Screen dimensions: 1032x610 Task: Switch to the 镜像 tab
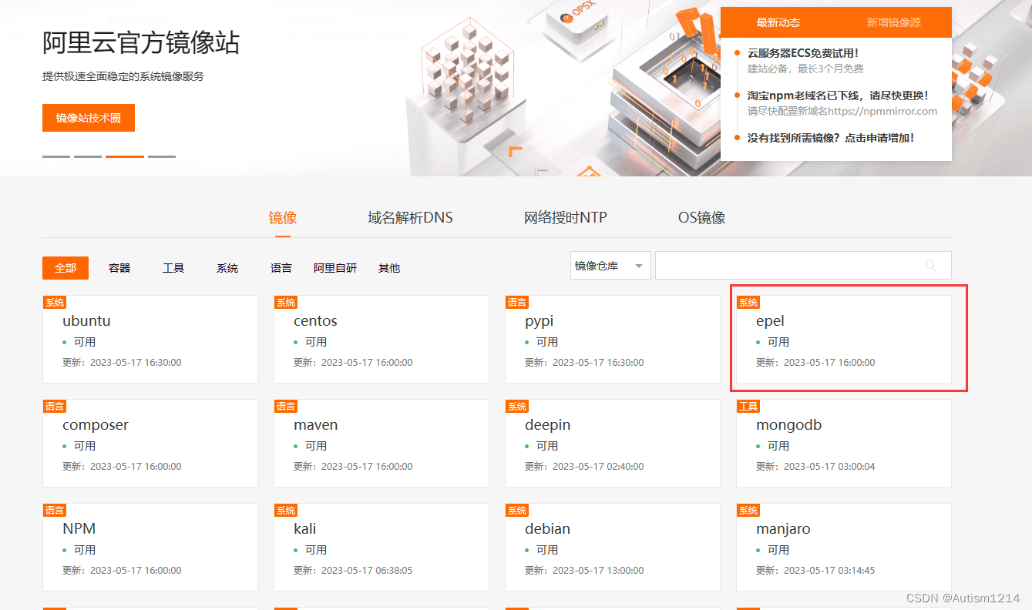coord(283,218)
